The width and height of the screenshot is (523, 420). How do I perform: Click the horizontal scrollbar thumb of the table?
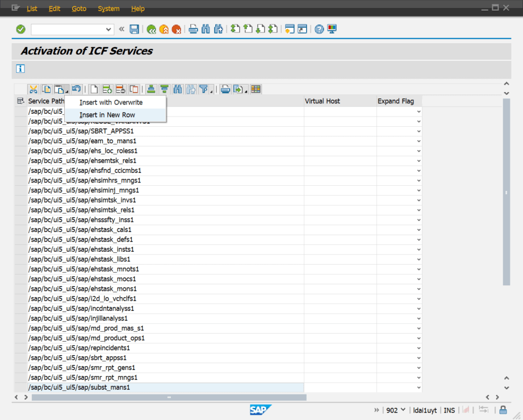[169, 397]
